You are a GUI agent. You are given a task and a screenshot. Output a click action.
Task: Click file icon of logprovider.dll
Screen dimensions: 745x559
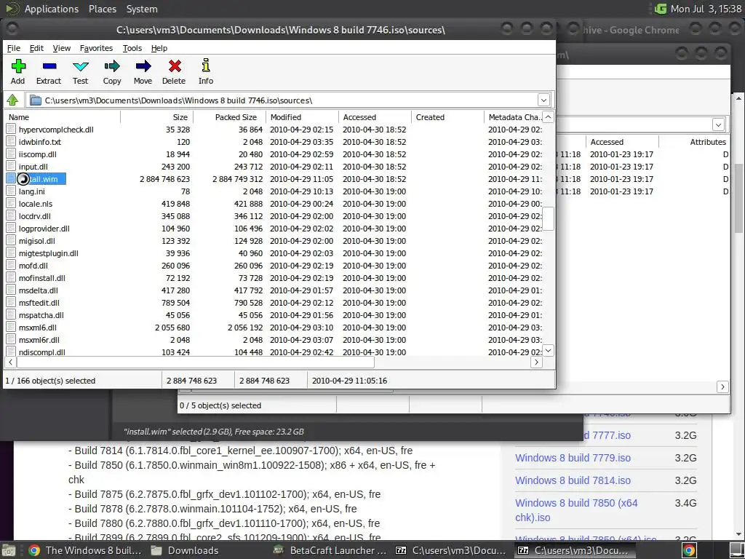click(x=11, y=228)
